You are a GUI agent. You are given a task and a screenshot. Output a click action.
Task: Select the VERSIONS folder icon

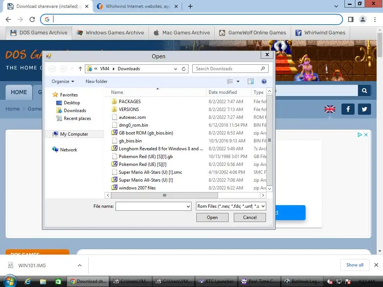click(114, 109)
